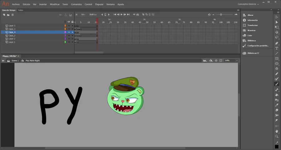Select the Subselection tool
281x150 pixels.
(277, 22)
